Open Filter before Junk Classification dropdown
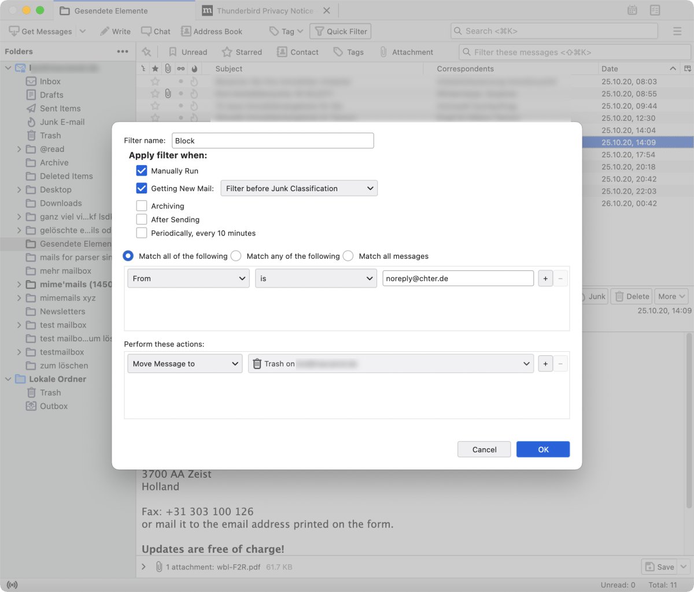 (299, 188)
